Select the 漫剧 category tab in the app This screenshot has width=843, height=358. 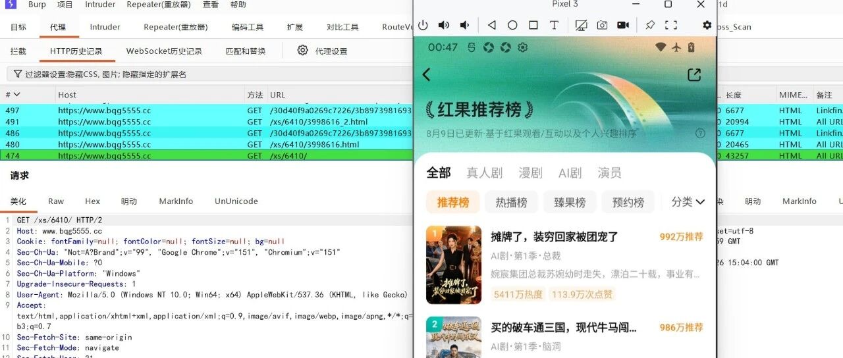point(530,172)
